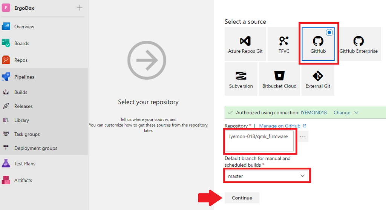386x210 pixels.
Task: Open Pipelines menu item
Action: tap(24, 77)
